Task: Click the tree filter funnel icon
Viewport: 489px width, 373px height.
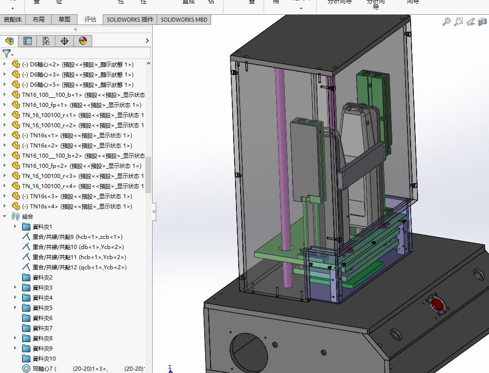Action: (x=6, y=53)
